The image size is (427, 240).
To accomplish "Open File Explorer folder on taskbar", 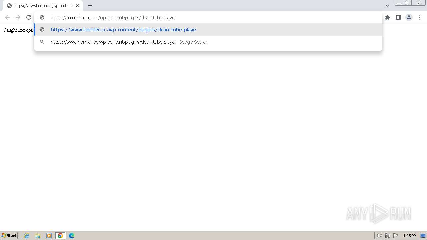I will pyautogui.click(x=38, y=236).
